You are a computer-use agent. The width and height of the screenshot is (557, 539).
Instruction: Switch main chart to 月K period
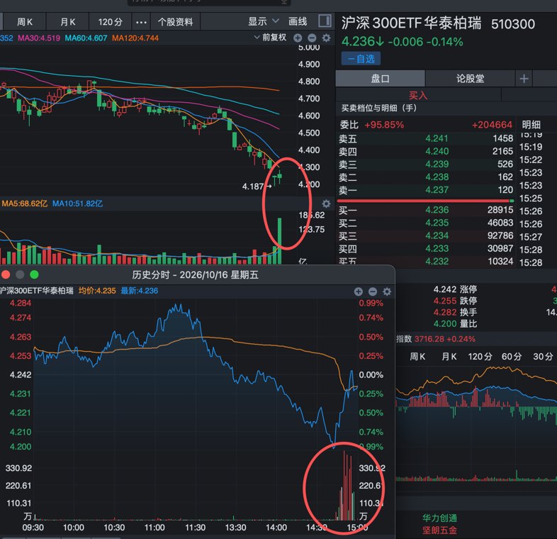(67, 22)
